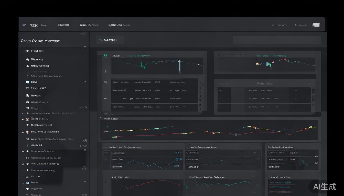344x196 pixels.
Task: Open the Deeb menu in the top bar
Action: click(89, 25)
